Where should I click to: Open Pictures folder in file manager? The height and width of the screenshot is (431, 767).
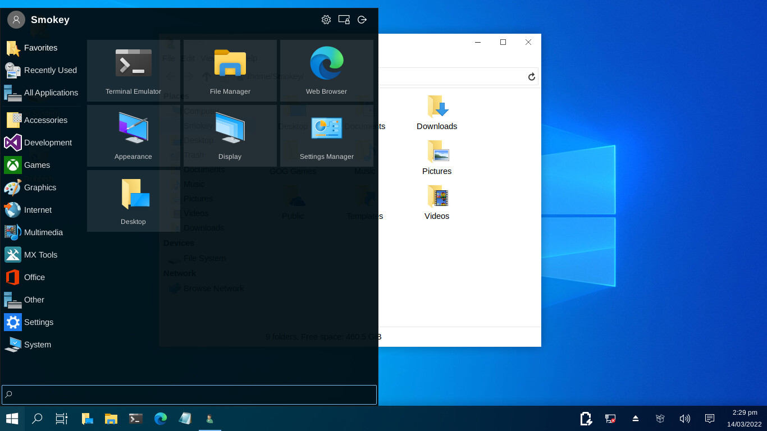click(437, 158)
